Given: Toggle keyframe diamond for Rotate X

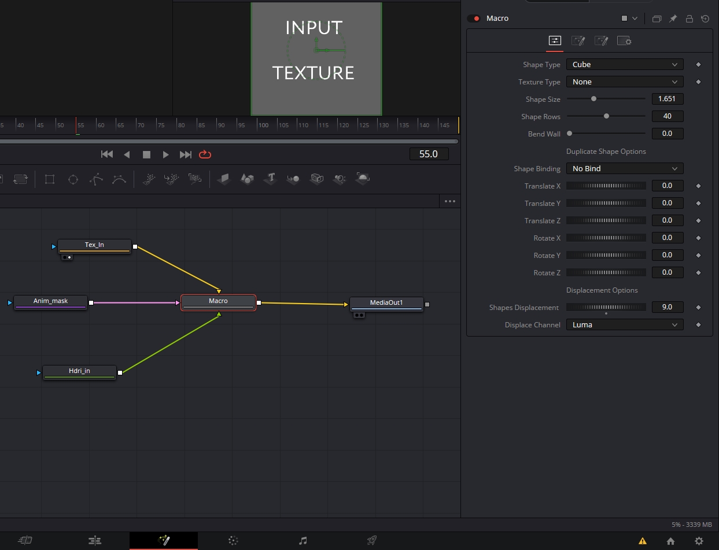Looking at the screenshot, I should [x=698, y=238].
